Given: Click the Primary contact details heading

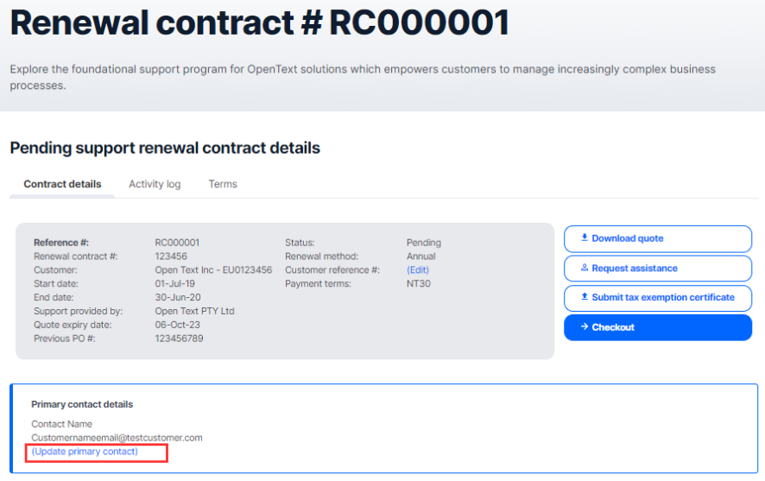Looking at the screenshot, I should click(x=82, y=404).
